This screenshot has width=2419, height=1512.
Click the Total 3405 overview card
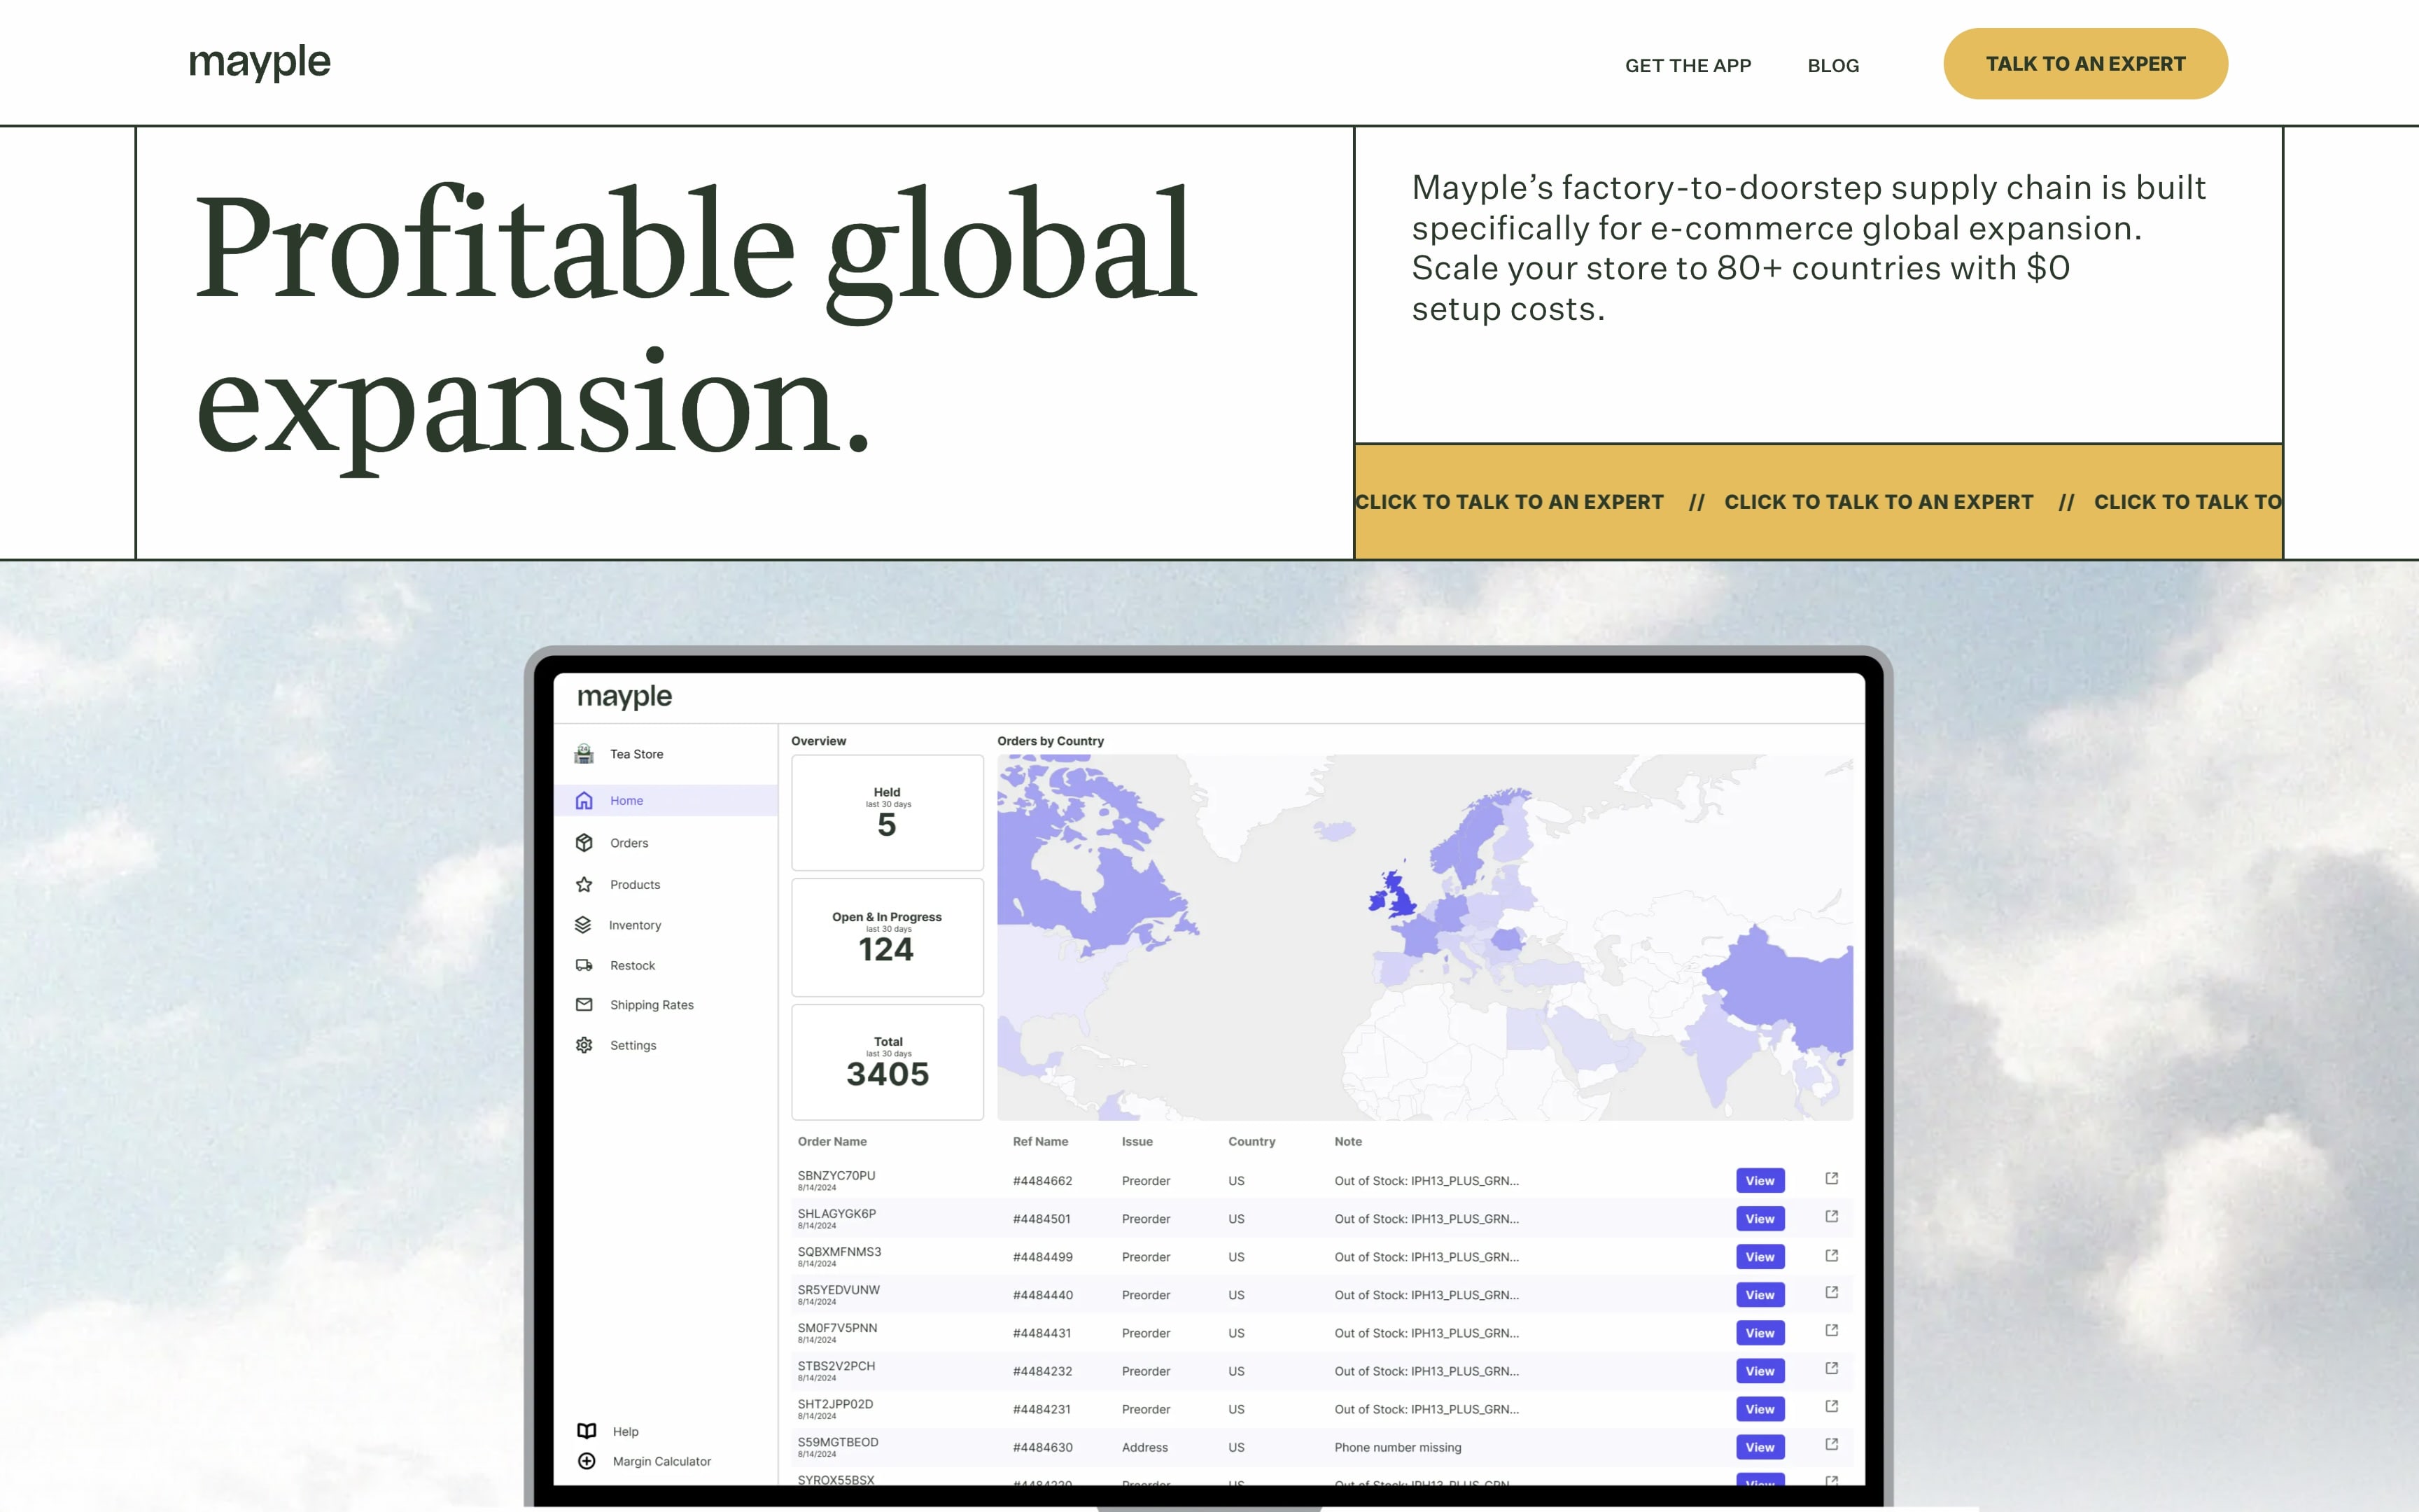pyautogui.click(x=888, y=1062)
